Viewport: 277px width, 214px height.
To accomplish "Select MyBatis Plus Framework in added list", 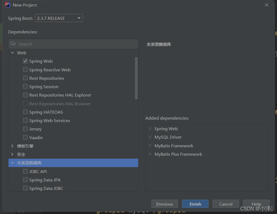I will (x=178, y=154).
